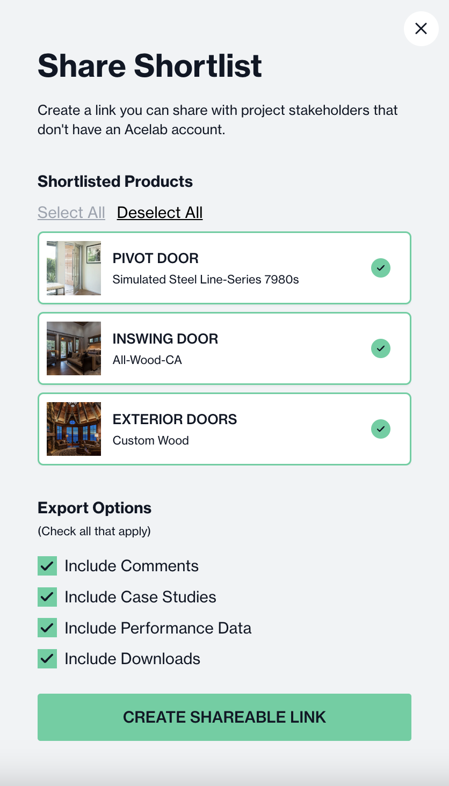Open the Inswing Door product thumbnail
Image resolution: width=449 pixels, height=786 pixels.
click(x=74, y=348)
